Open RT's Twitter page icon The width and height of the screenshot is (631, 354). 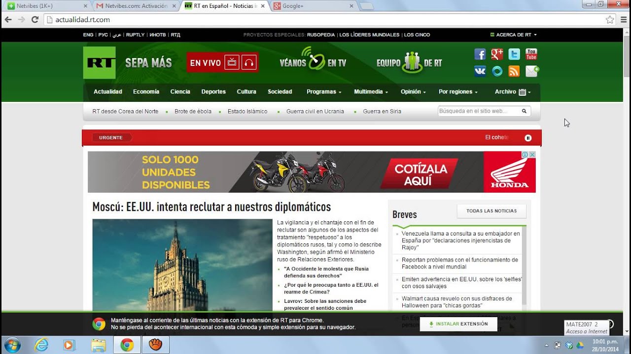click(514, 54)
